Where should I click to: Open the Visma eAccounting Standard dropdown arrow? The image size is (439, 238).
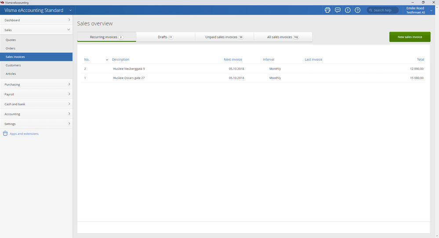click(x=71, y=11)
